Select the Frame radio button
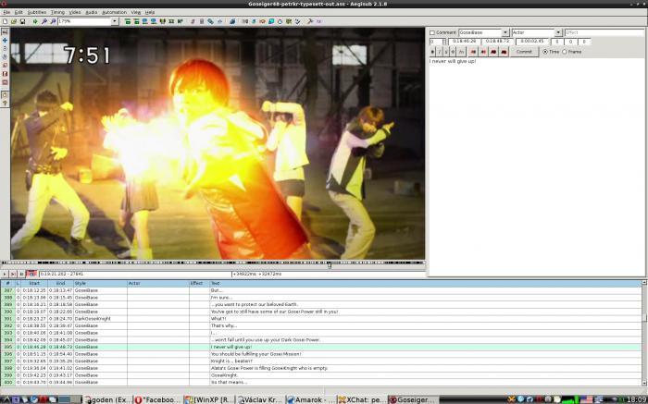 coord(565,52)
